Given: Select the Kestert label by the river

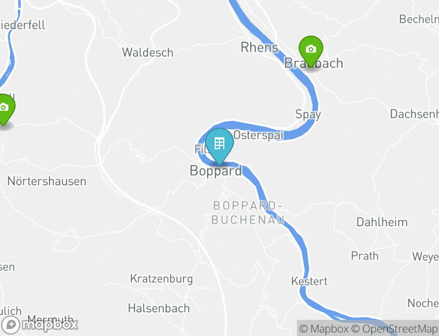Looking at the screenshot, I should click(x=309, y=281).
